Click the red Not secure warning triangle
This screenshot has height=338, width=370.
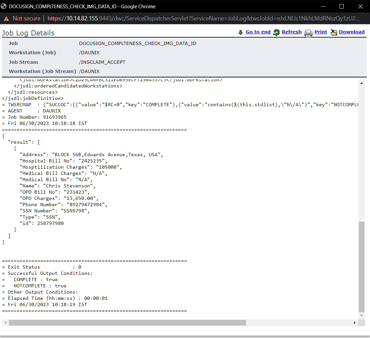click(x=6, y=18)
